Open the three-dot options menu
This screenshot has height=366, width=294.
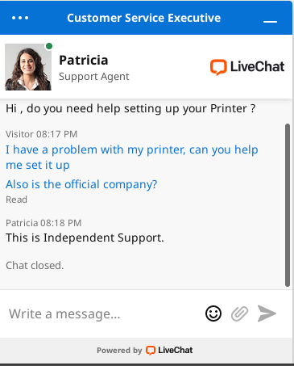tap(20, 18)
